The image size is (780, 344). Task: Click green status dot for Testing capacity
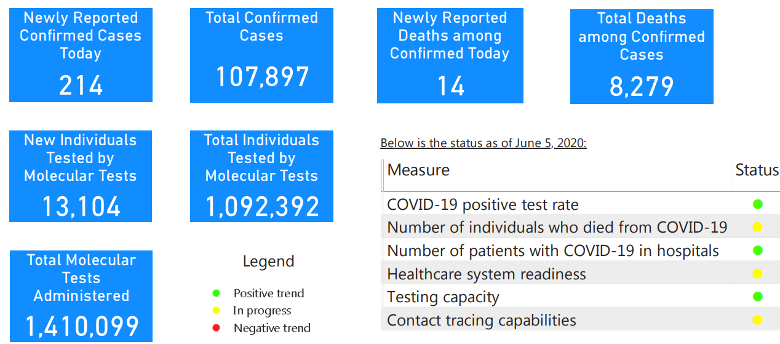(x=758, y=297)
